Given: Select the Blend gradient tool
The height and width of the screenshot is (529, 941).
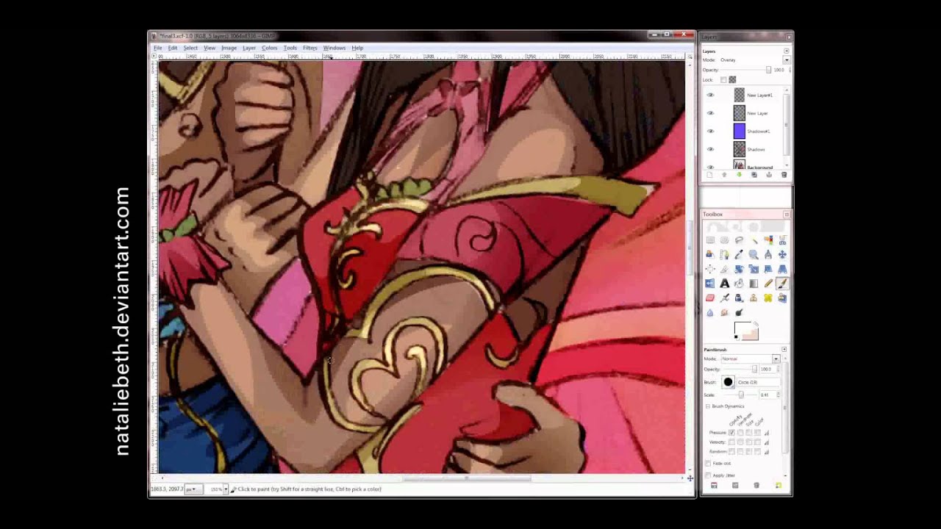Looking at the screenshot, I should 754,284.
